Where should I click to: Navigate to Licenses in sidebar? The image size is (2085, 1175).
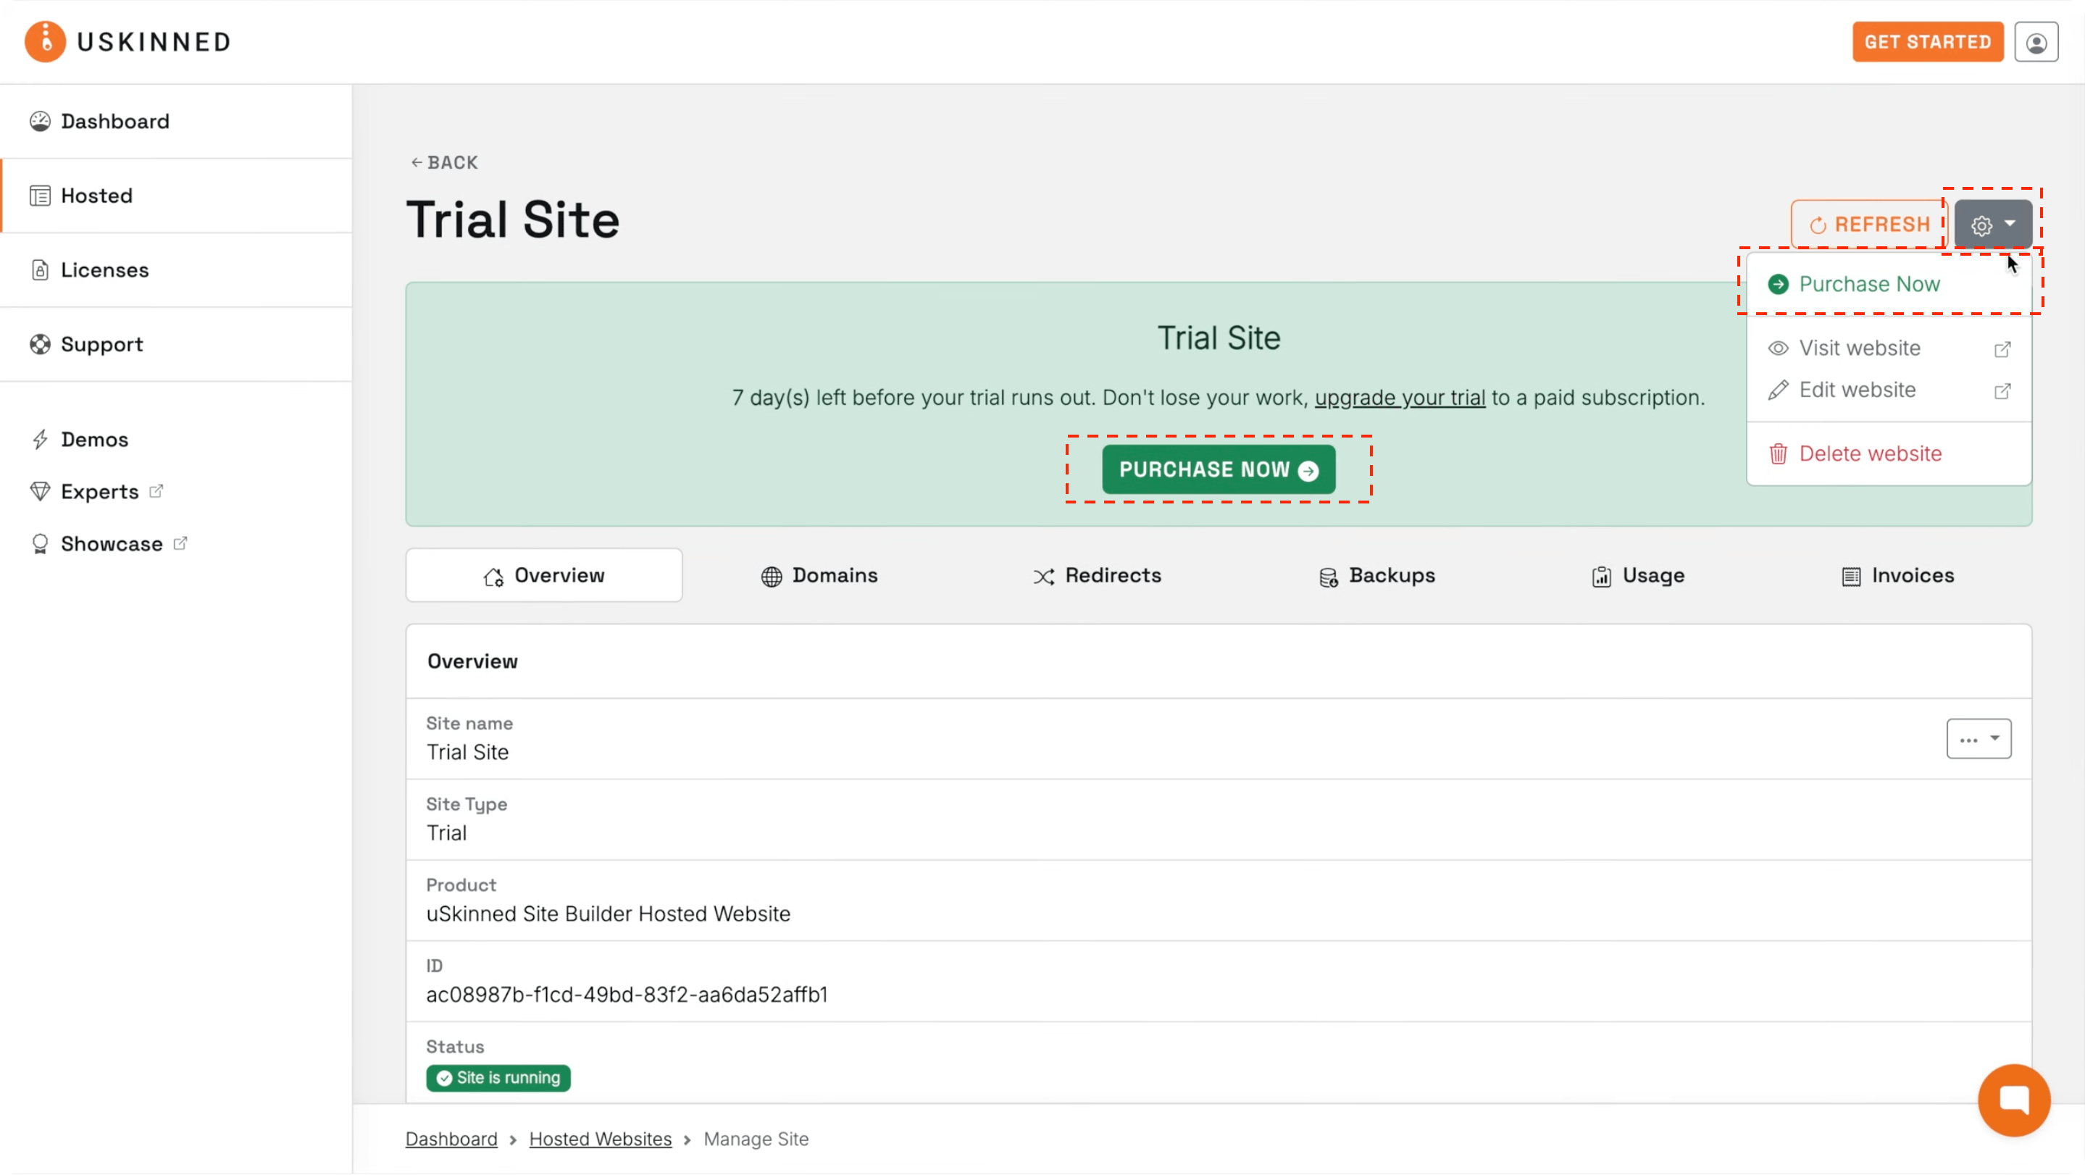click(x=177, y=270)
